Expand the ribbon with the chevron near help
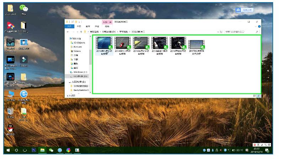The height and width of the screenshot is (159, 282). [256, 26]
